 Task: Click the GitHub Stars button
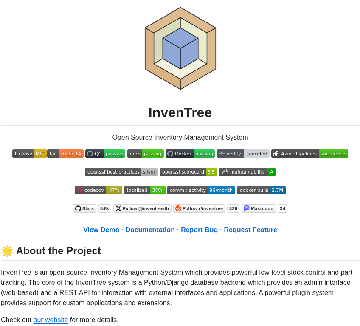tap(84, 208)
